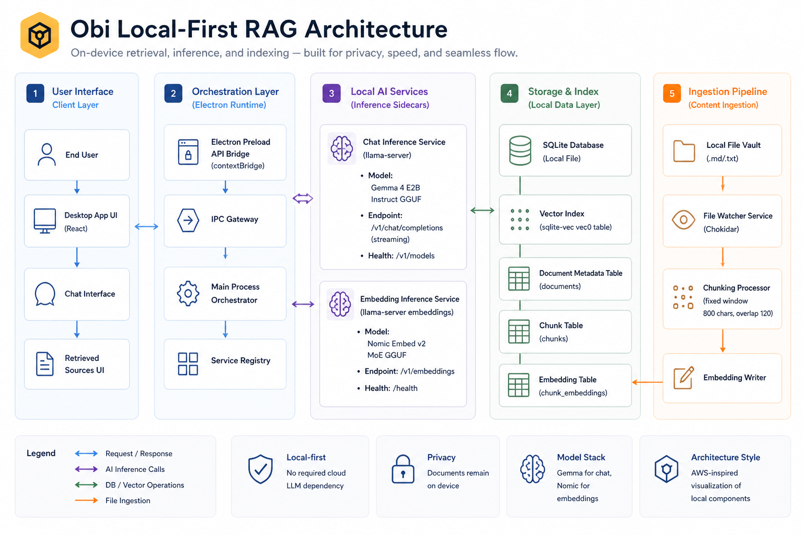
Task: Click the "Nomic Embed v2" model text
Action: pos(396,343)
